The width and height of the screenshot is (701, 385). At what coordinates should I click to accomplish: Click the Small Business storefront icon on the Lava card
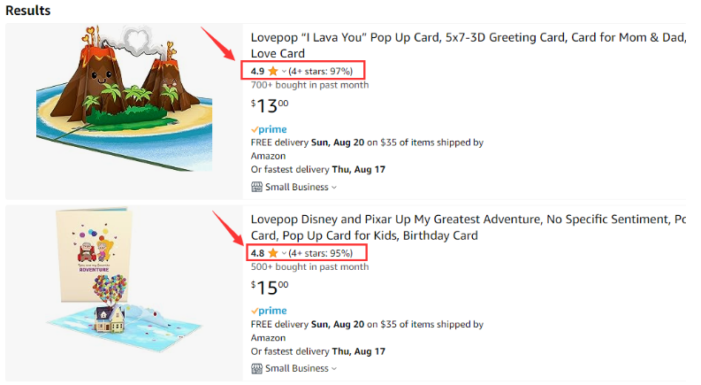(256, 187)
